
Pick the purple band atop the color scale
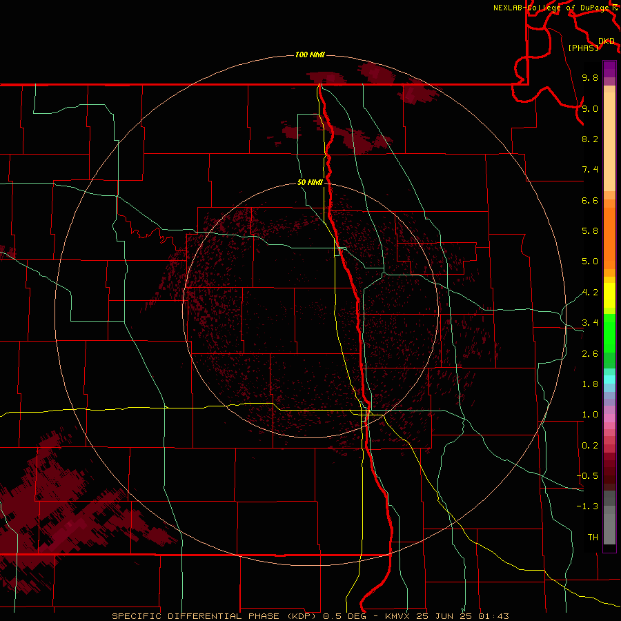(609, 69)
